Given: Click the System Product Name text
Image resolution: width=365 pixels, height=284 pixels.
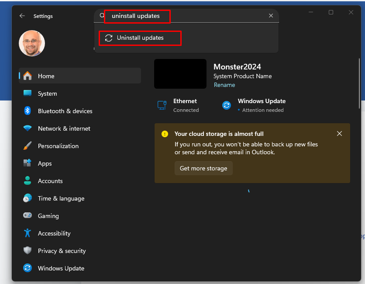Looking at the screenshot, I should pyautogui.click(x=243, y=76).
